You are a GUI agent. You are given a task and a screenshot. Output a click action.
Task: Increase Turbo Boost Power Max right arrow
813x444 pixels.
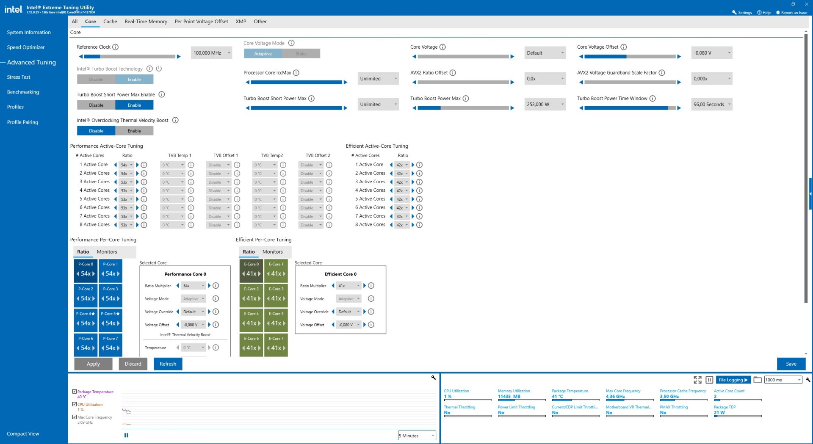tap(512, 108)
